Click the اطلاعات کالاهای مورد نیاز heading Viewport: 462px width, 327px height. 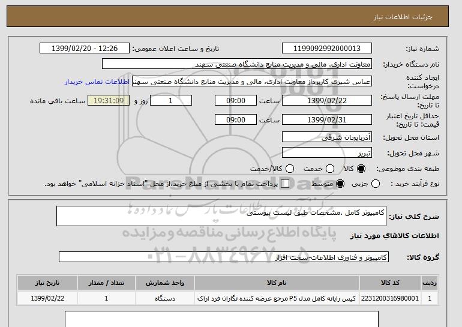[395, 236]
